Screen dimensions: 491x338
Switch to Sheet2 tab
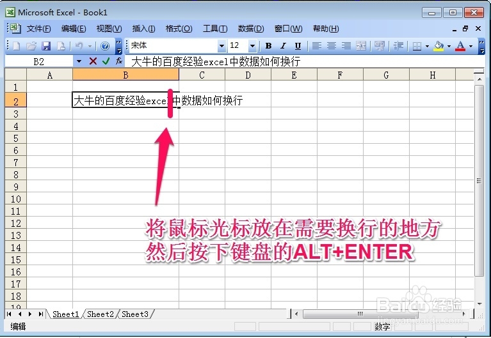[101, 314]
